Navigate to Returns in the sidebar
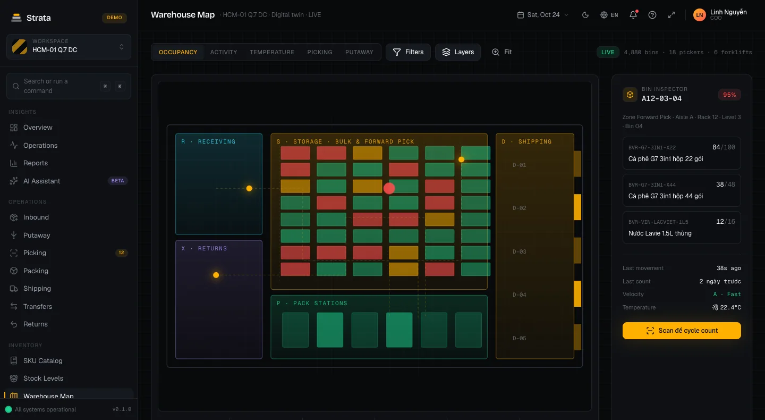The image size is (765, 420). (x=69, y=324)
